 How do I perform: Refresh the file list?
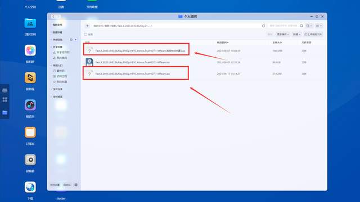263,26
